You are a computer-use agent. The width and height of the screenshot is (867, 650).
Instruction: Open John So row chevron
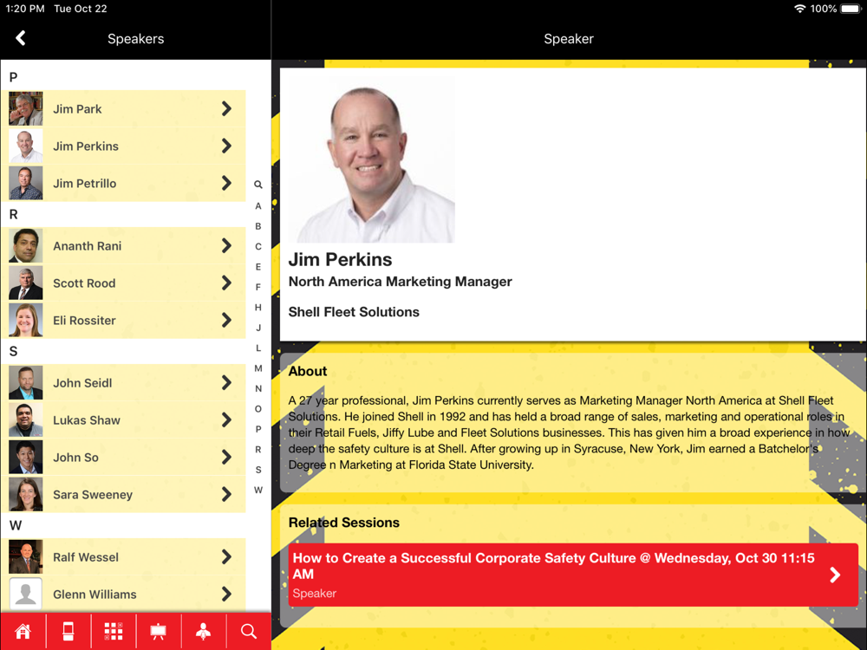pos(226,457)
